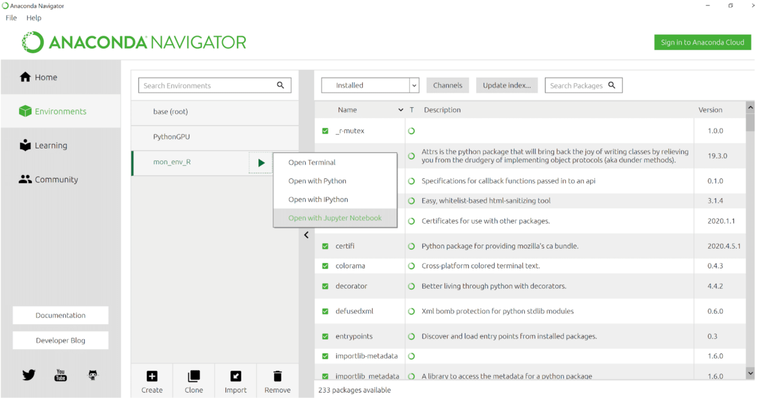Choose Open Terminal from the context menu
Image resolution: width=757 pixels, height=398 pixels.
click(312, 162)
